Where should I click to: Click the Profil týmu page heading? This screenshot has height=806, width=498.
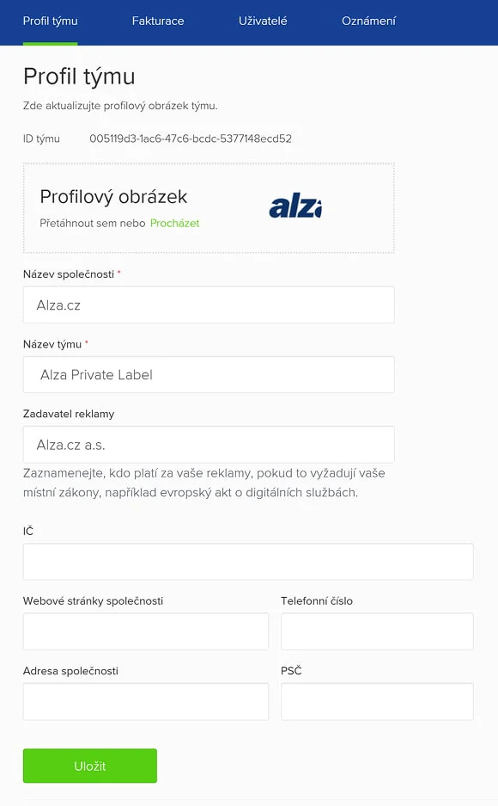click(82, 77)
